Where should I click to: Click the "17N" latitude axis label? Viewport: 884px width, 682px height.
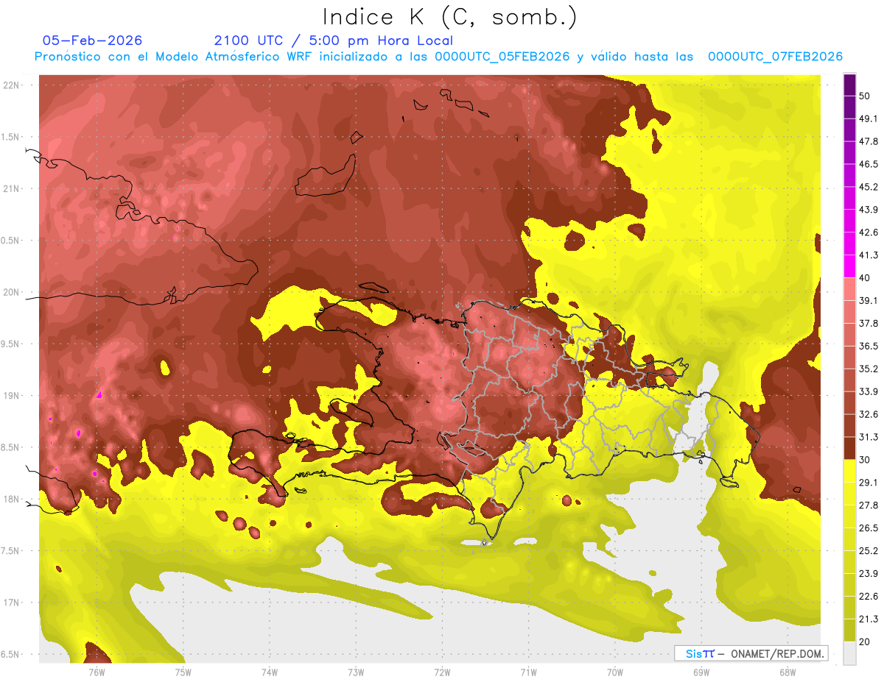pos(11,603)
